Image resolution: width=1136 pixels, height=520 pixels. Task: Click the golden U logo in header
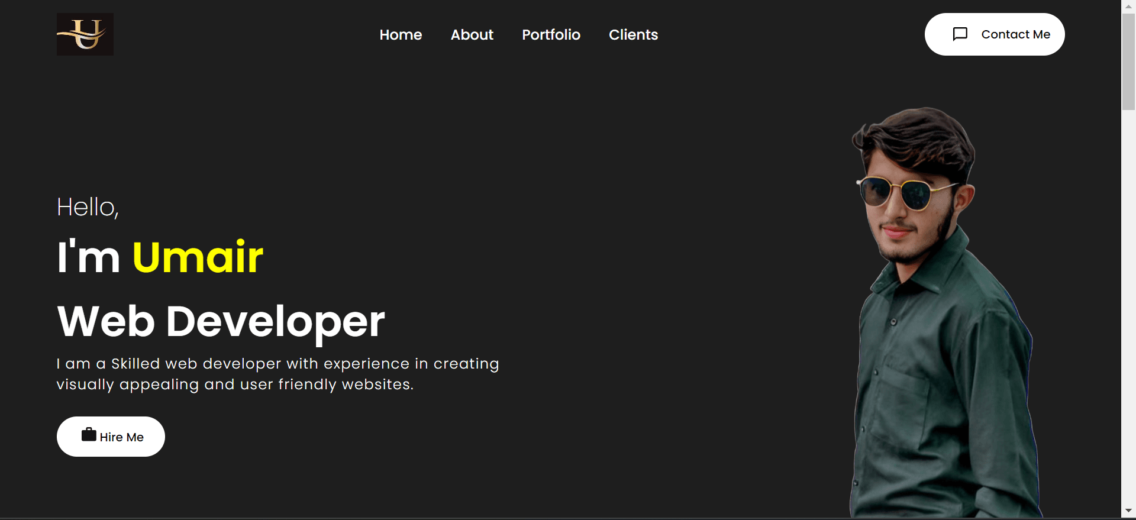(85, 34)
